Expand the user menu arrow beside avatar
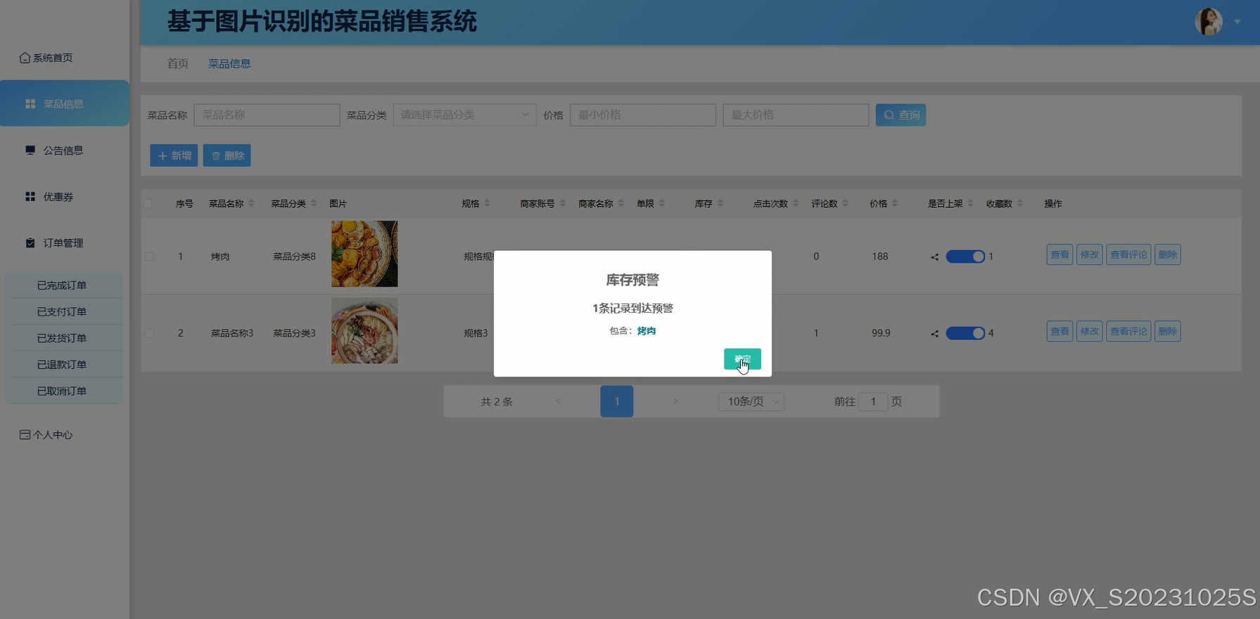Image resolution: width=1260 pixels, height=619 pixels. pyautogui.click(x=1237, y=22)
